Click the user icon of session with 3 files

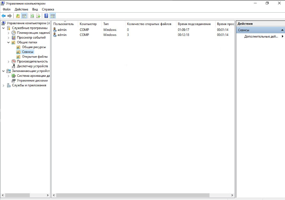pos(55,35)
